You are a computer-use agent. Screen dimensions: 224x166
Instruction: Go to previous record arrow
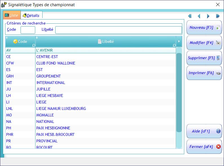coord(199,16)
